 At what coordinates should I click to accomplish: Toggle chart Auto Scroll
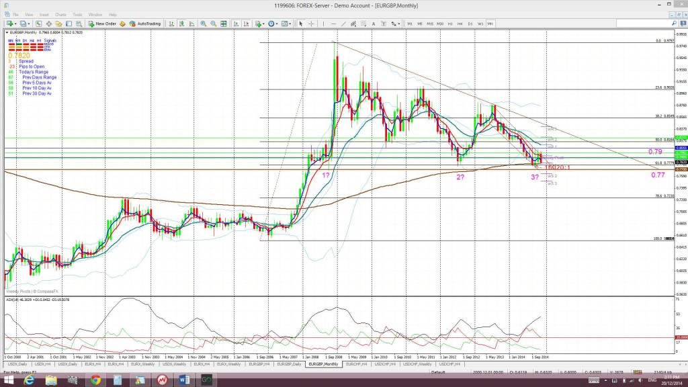[236, 24]
